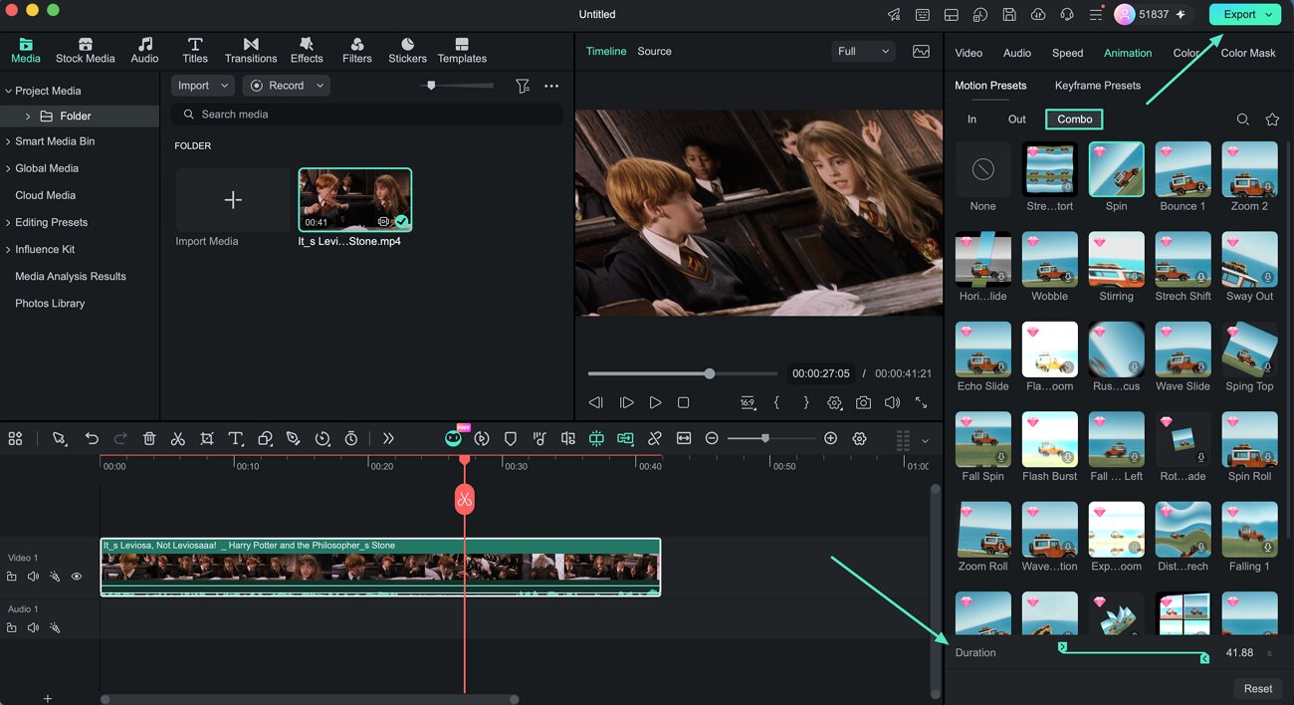Screen dimensions: 1294x705
Task: Toggle Video 1 track visibility eye
Action: [x=77, y=577]
